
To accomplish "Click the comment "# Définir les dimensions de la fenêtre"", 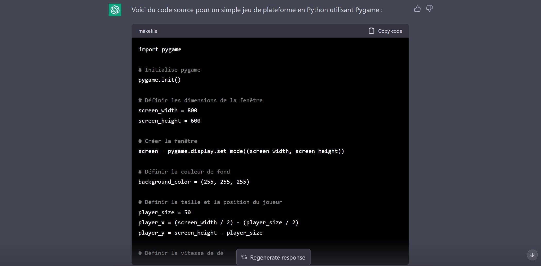I will pyautogui.click(x=201, y=100).
